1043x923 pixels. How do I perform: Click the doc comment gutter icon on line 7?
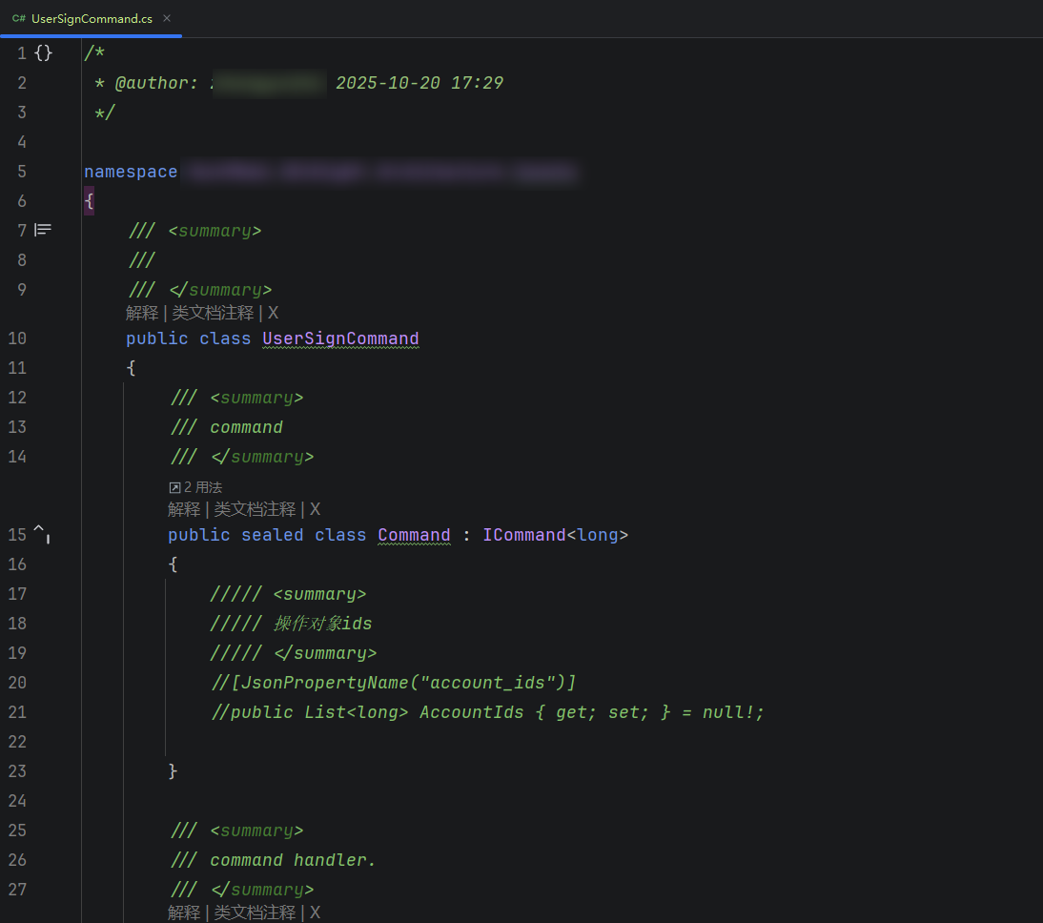pyautogui.click(x=43, y=230)
